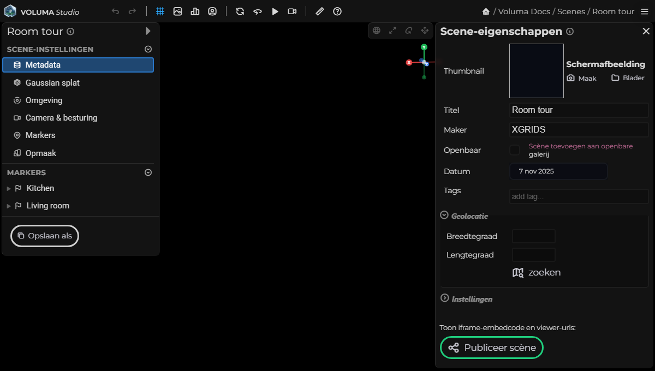655x371 pixels.
Task: Click the refresh arrows icon
Action: coord(240,11)
